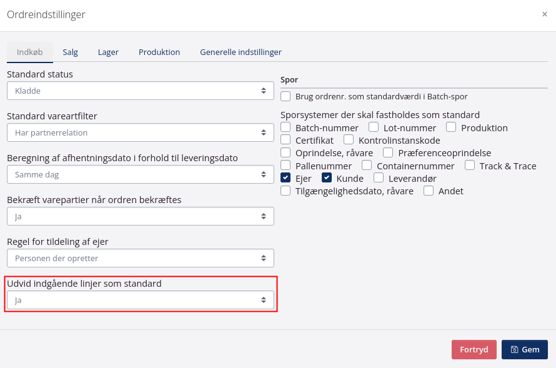Uncheck the Ejer checkbox

(x=286, y=178)
